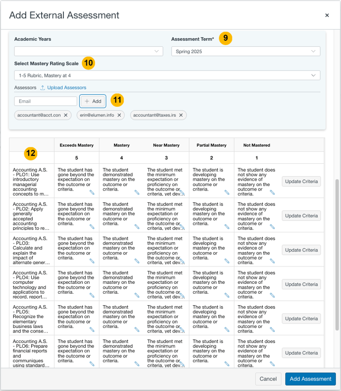Click Update Criteria for PLO6
Screen dimensions: 341x391
click(x=301, y=353)
